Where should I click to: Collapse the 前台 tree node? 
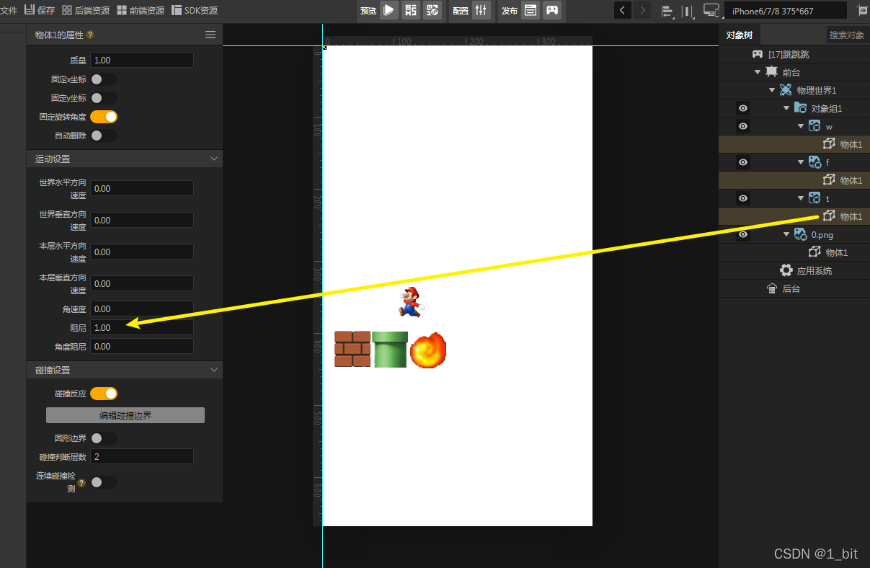pos(758,72)
